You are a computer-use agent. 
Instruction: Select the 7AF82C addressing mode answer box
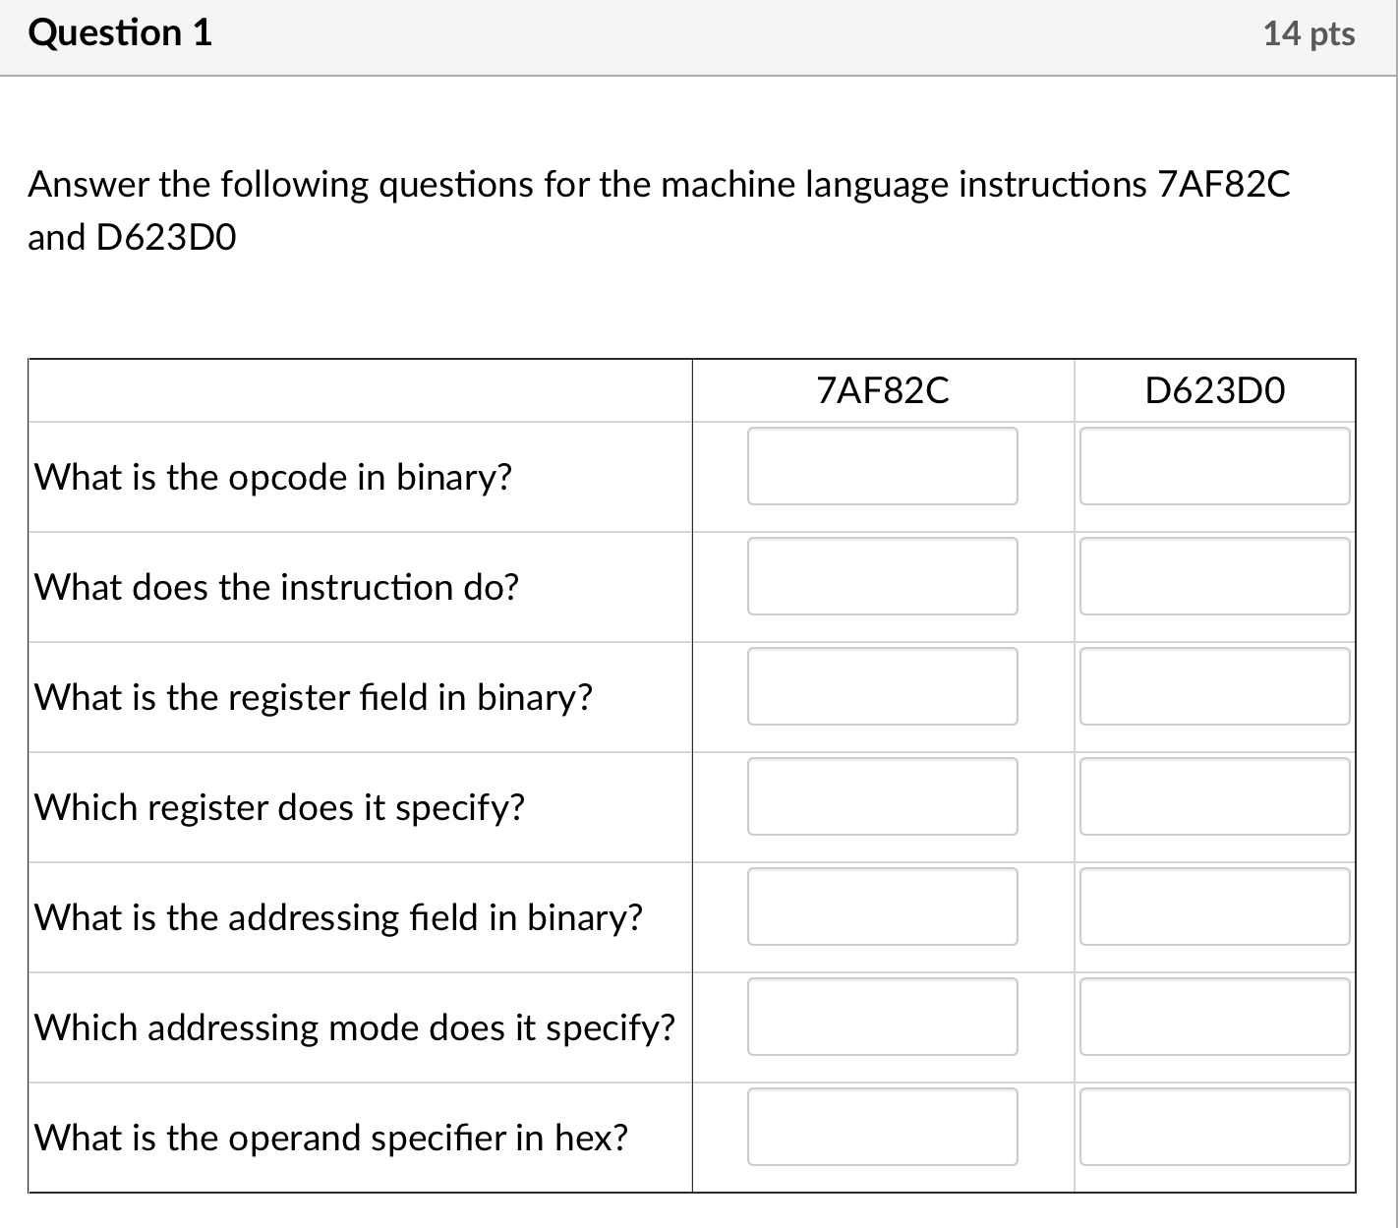click(882, 1017)
